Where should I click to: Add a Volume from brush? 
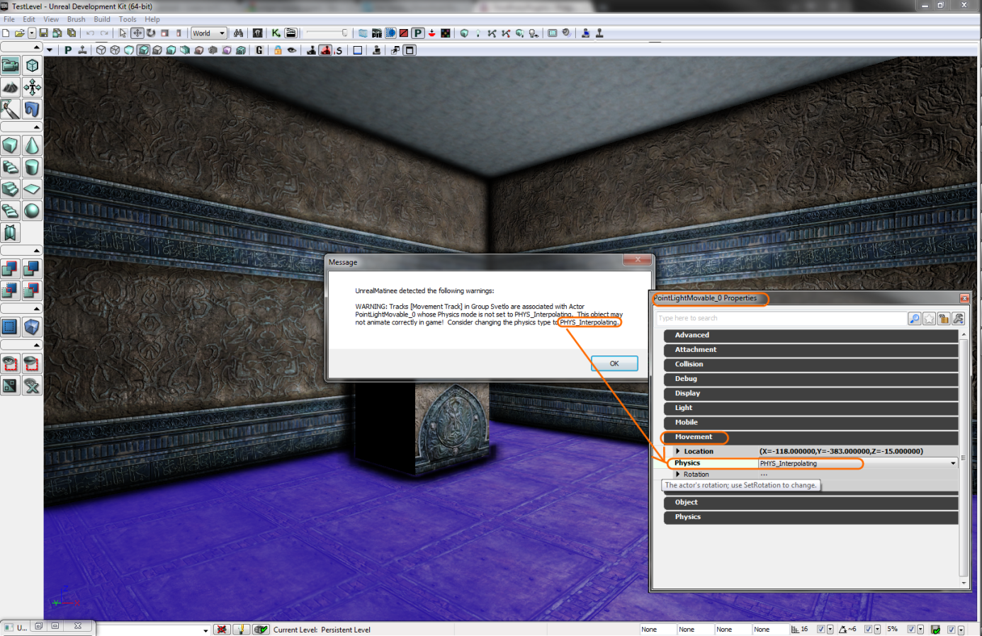coord(33,327)
